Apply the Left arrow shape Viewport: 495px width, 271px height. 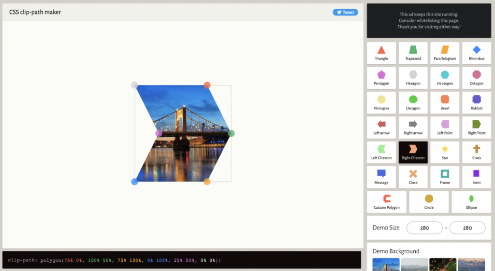pyautogui.click(x=381, y=128)
